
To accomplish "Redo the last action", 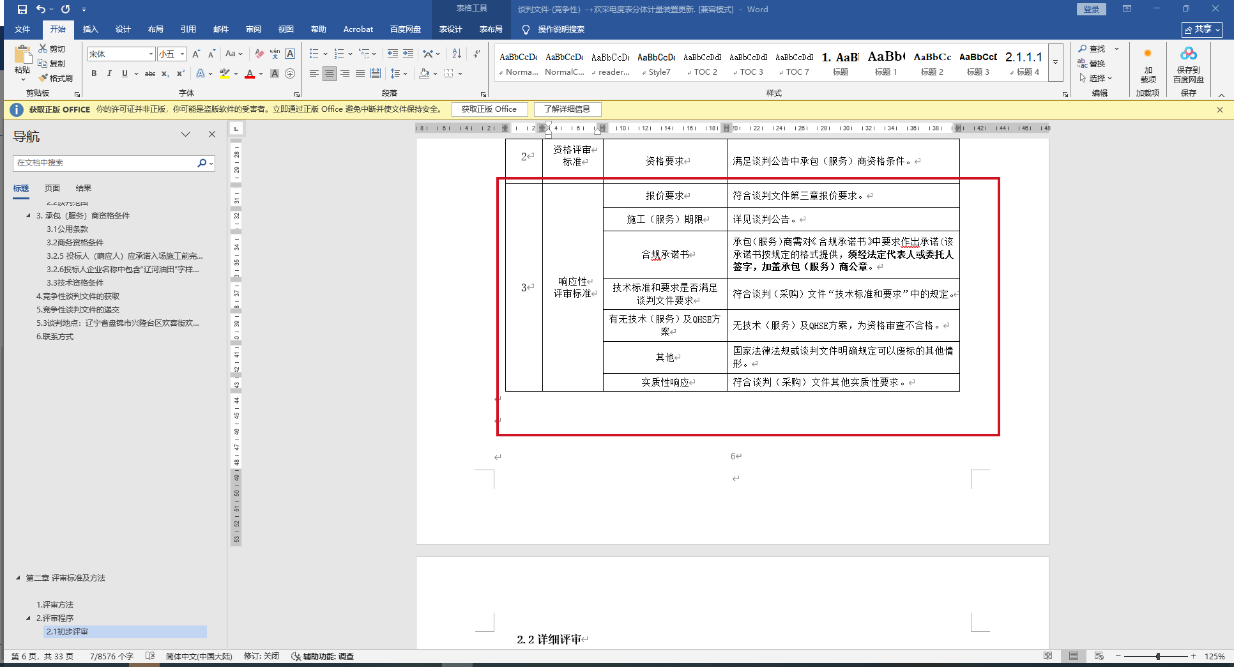I will click(x=66, y=10).
